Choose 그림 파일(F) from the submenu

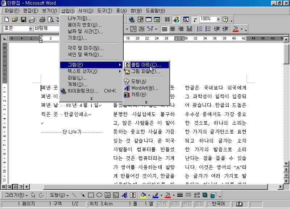146,71
